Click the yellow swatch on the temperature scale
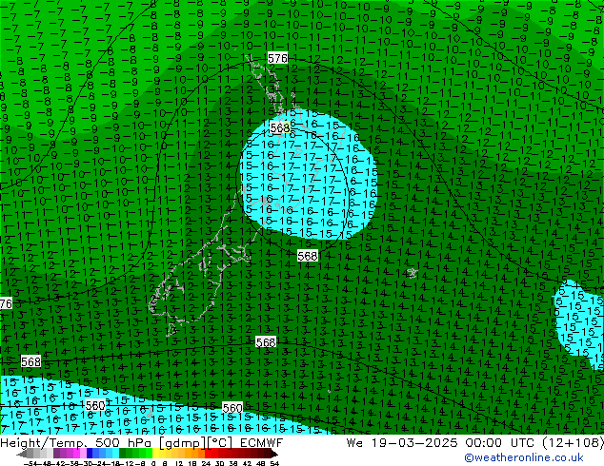The image size is (604, 466). (x=155, y=453)
